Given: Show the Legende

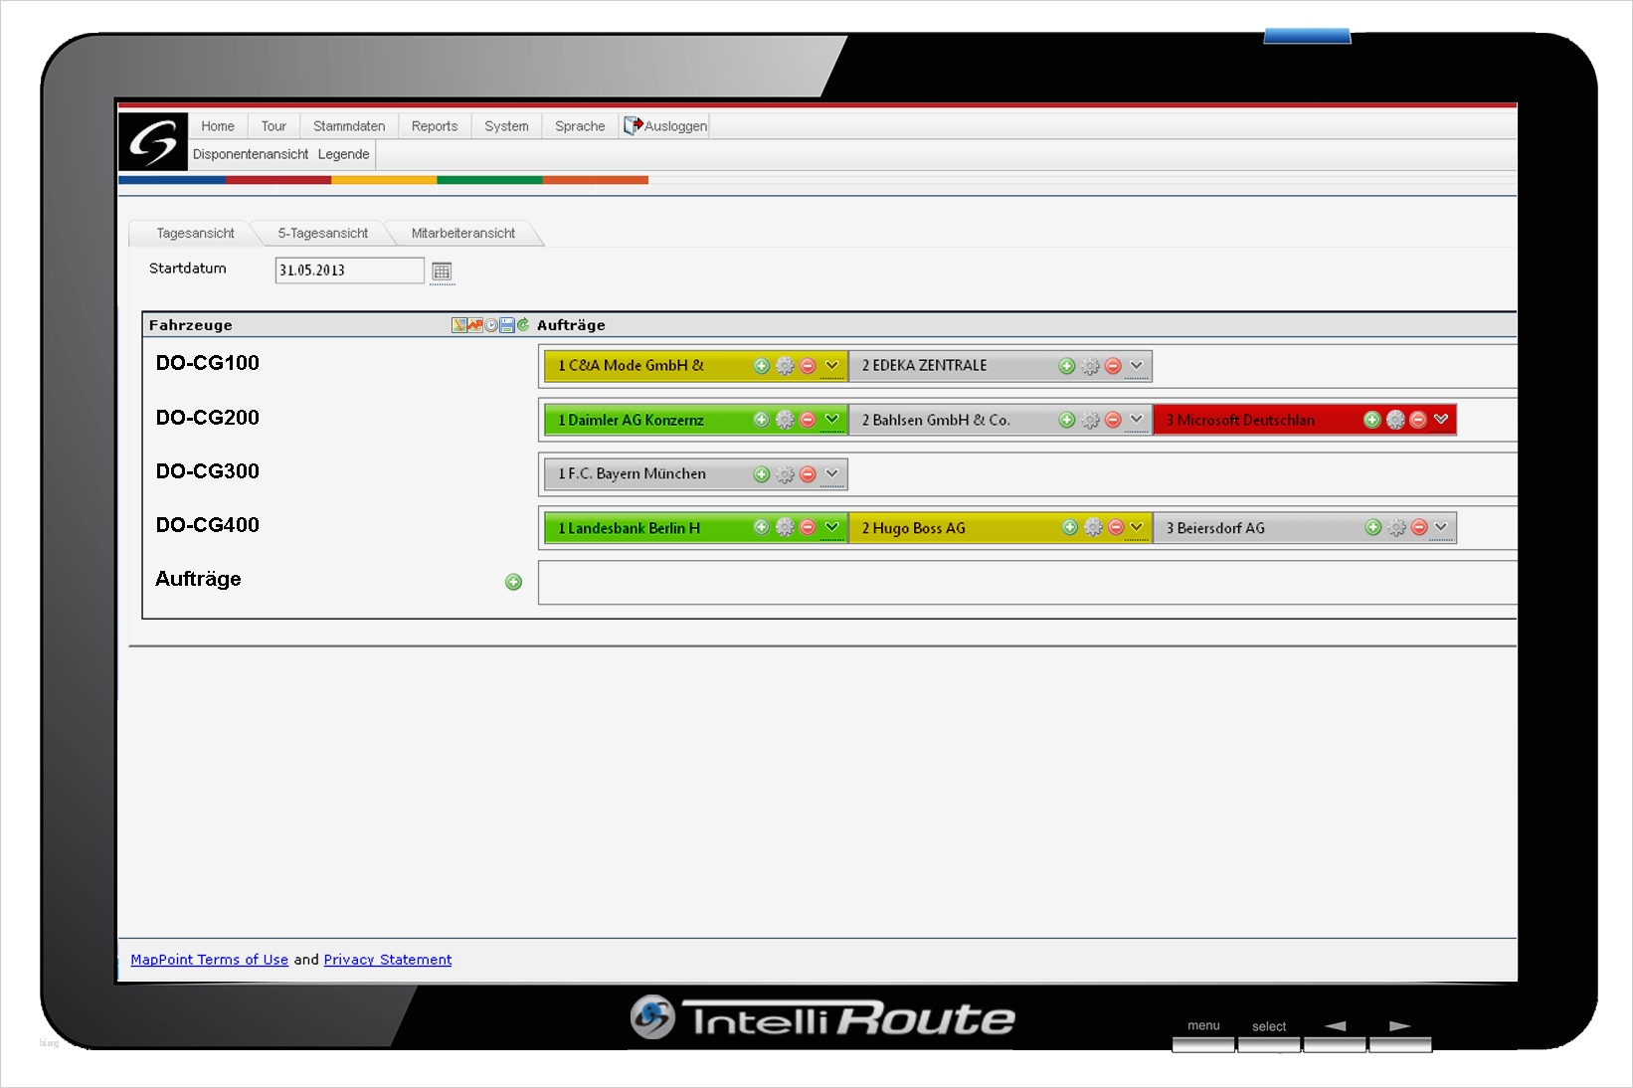Looking at the screenshot, I should point(344,154).
